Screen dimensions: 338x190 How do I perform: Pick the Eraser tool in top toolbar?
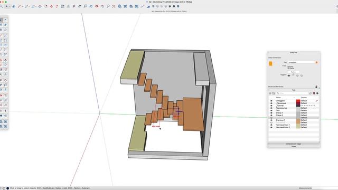14,6
